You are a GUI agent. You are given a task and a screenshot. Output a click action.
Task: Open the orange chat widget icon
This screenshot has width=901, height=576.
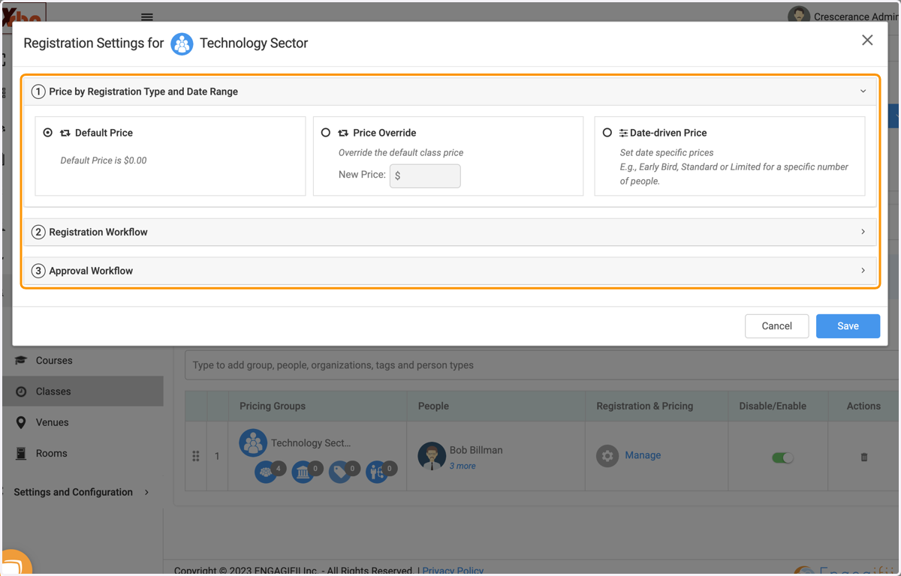coord(15,564)
